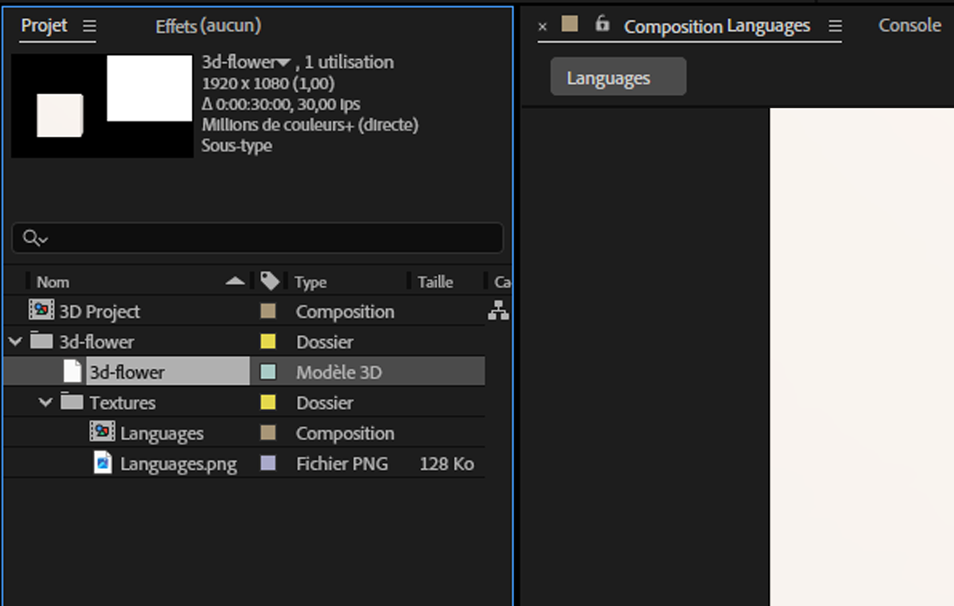
Task: Collapse the 3d-flower folder
Action: [15, 342]
